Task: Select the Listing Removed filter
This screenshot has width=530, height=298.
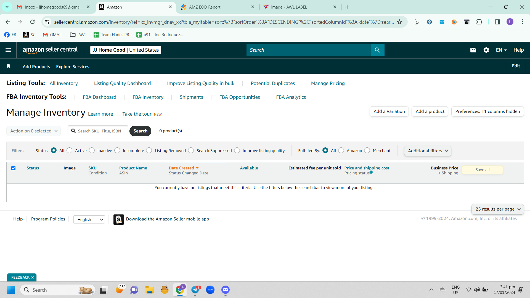Action: pyautogui.click(x=149, y=150)
